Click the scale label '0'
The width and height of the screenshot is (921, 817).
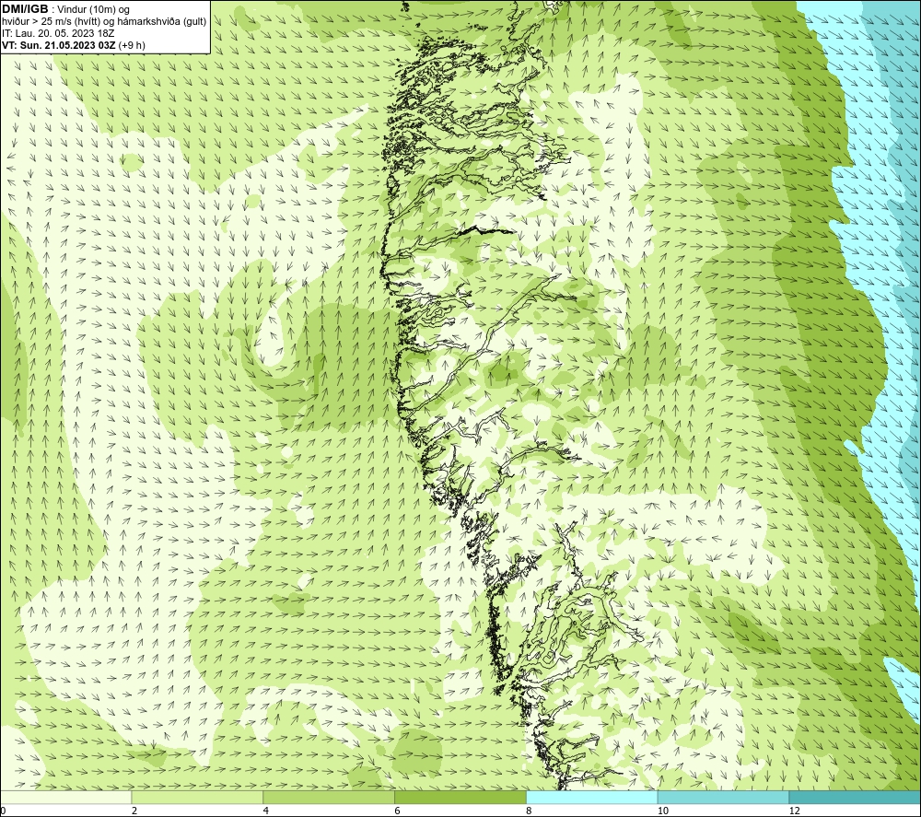[x=4, y=811]
